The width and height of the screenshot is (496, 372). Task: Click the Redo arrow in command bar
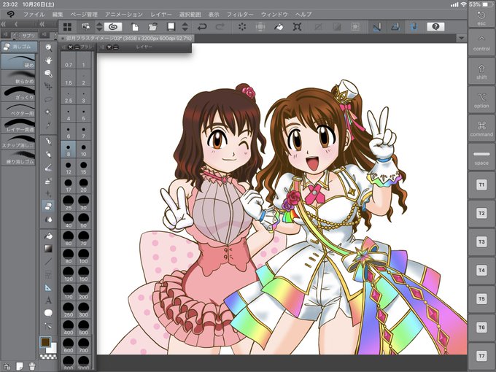pos(220,27)
